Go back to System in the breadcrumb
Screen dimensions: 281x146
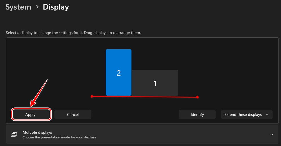18,7
